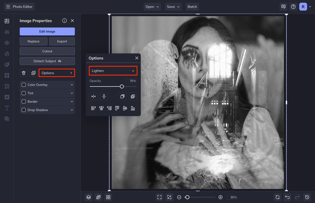This screenshot has width=315, height=203.
Task: Open the Save dropdown menu
Action: [173, 7]
